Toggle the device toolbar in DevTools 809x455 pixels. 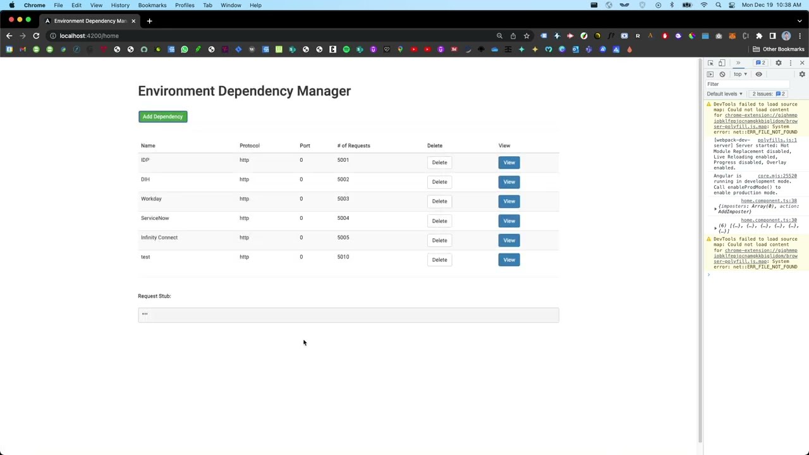(x=722, y=63)
